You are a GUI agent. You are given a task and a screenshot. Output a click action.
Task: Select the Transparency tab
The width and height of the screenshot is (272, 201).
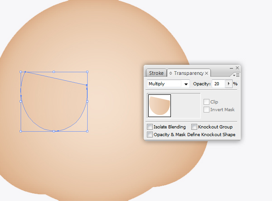(189, 73)
